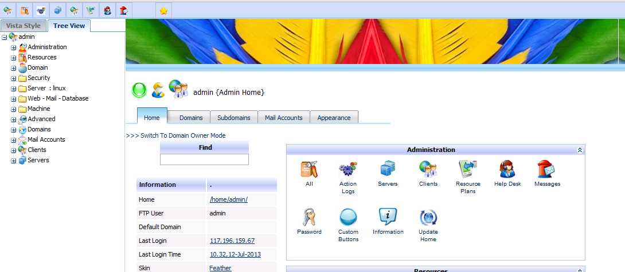
Task: Select the Advanced item in tree
Action: [41, 119]
